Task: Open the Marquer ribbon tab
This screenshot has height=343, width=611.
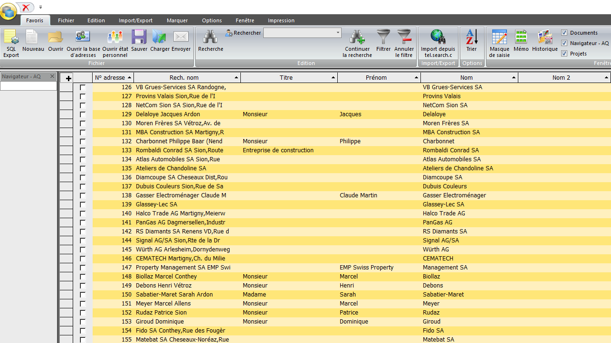Action: (177, 20)
